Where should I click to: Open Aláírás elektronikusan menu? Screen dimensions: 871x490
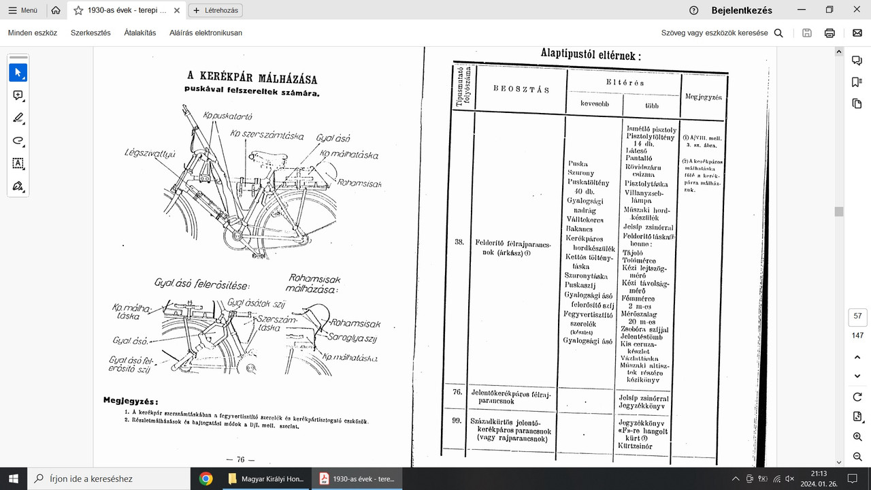pos(206,33)
